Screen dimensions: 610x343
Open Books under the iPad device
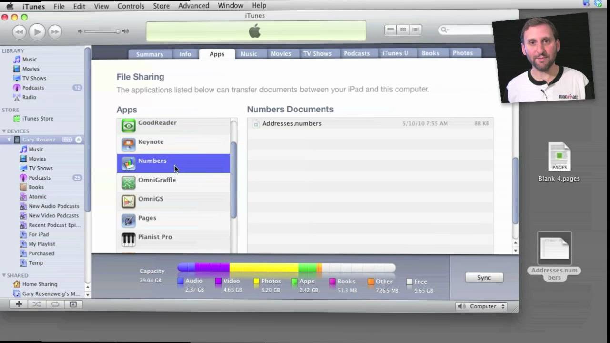36,187
